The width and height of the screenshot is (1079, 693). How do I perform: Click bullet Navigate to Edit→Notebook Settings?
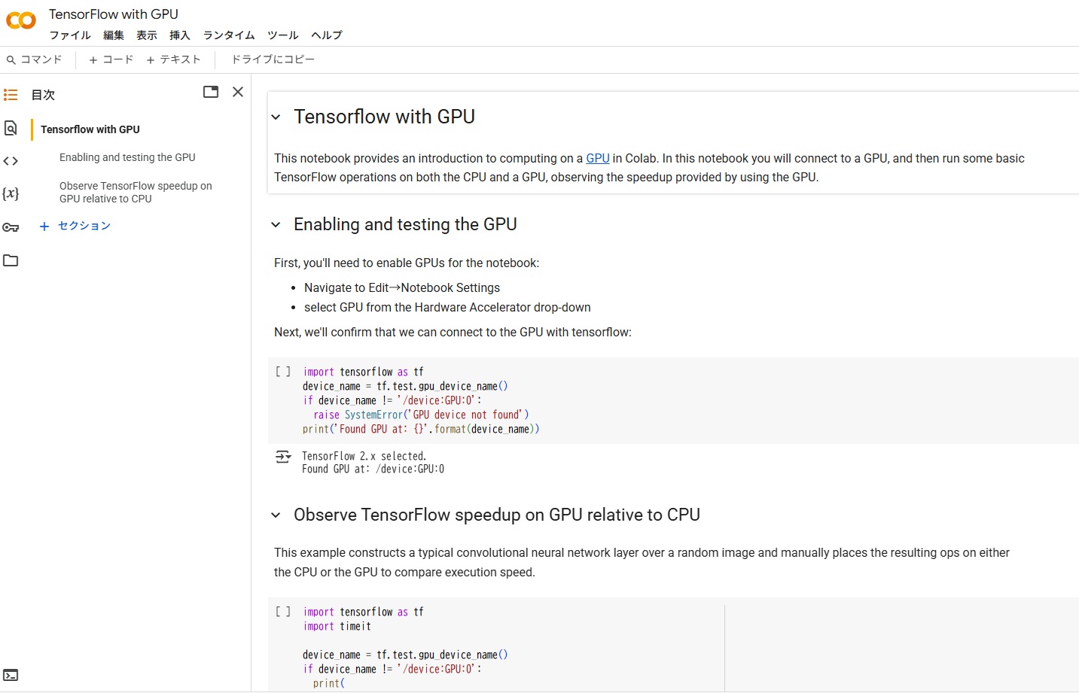(x=402, y=287)
